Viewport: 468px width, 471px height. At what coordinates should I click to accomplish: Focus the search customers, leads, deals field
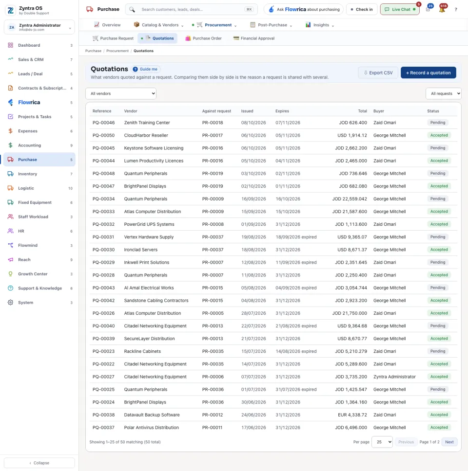pyautogui.click(x=192, y=9)
